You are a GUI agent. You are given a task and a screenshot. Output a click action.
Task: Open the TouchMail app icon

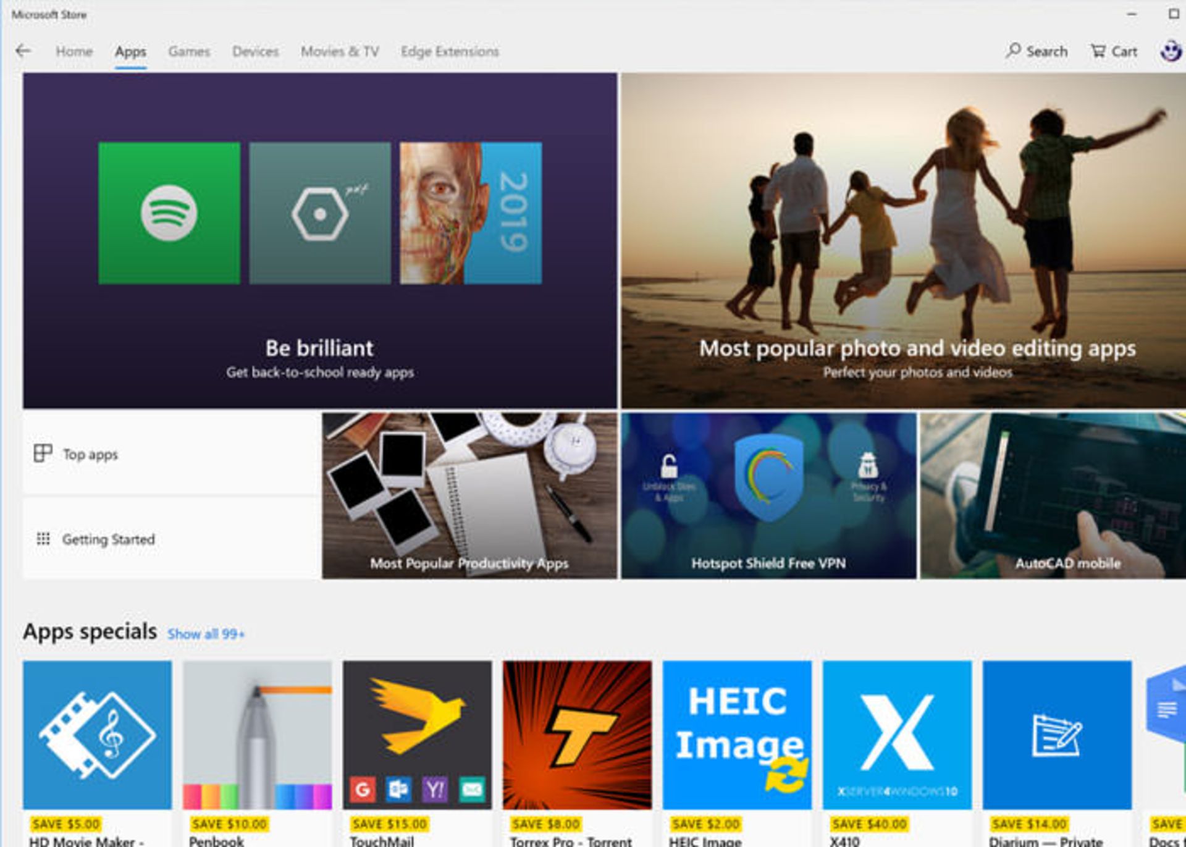(418, 735)
